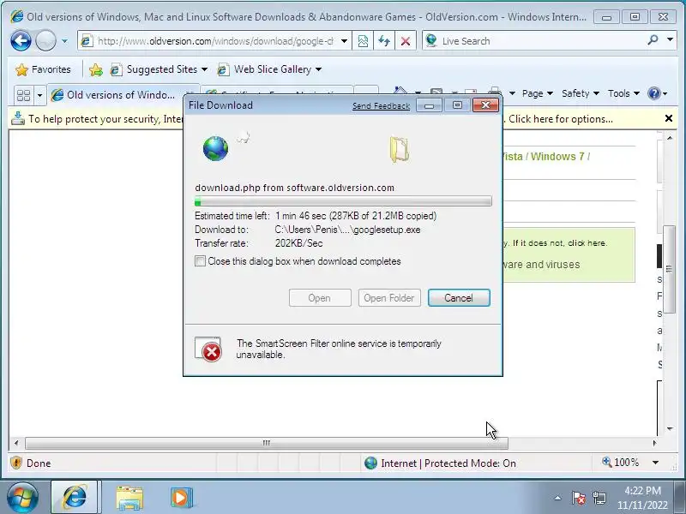Click the googlesetup.exe download path text
The width and height of the screenshot is (686, 514).
[347, 230]
